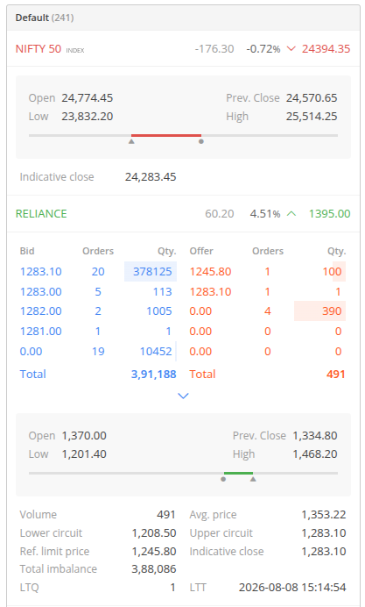Screen dimensions: 365x607
Task: Click offer quantity 100
Action: 332,271
